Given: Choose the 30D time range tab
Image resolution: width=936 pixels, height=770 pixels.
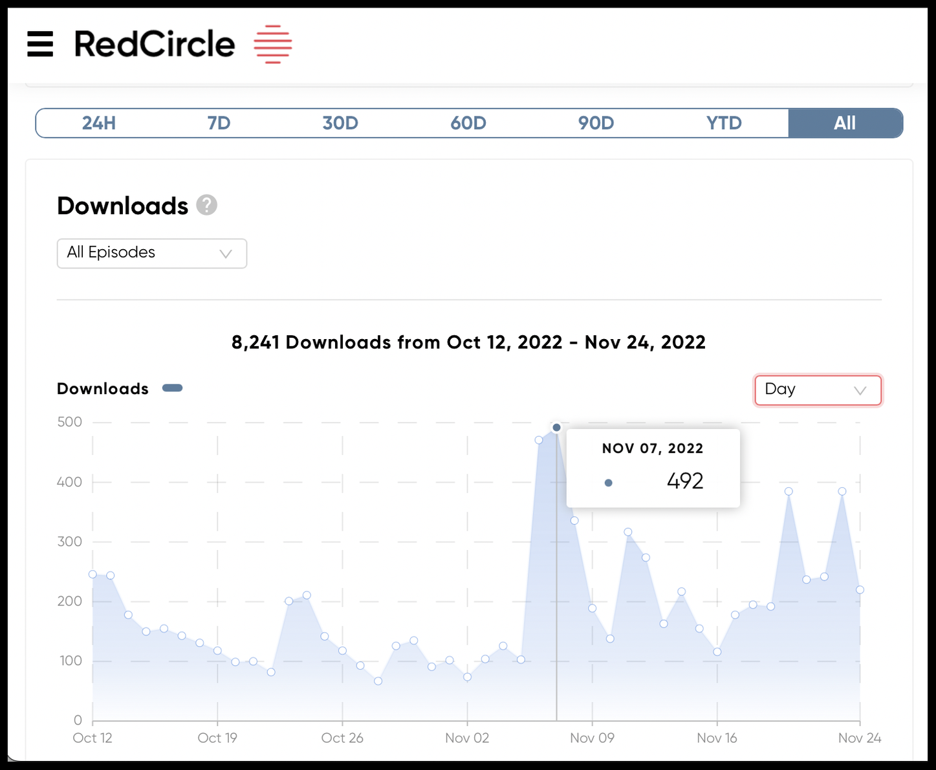Looking at the screenshot, I should coord(340,123).
